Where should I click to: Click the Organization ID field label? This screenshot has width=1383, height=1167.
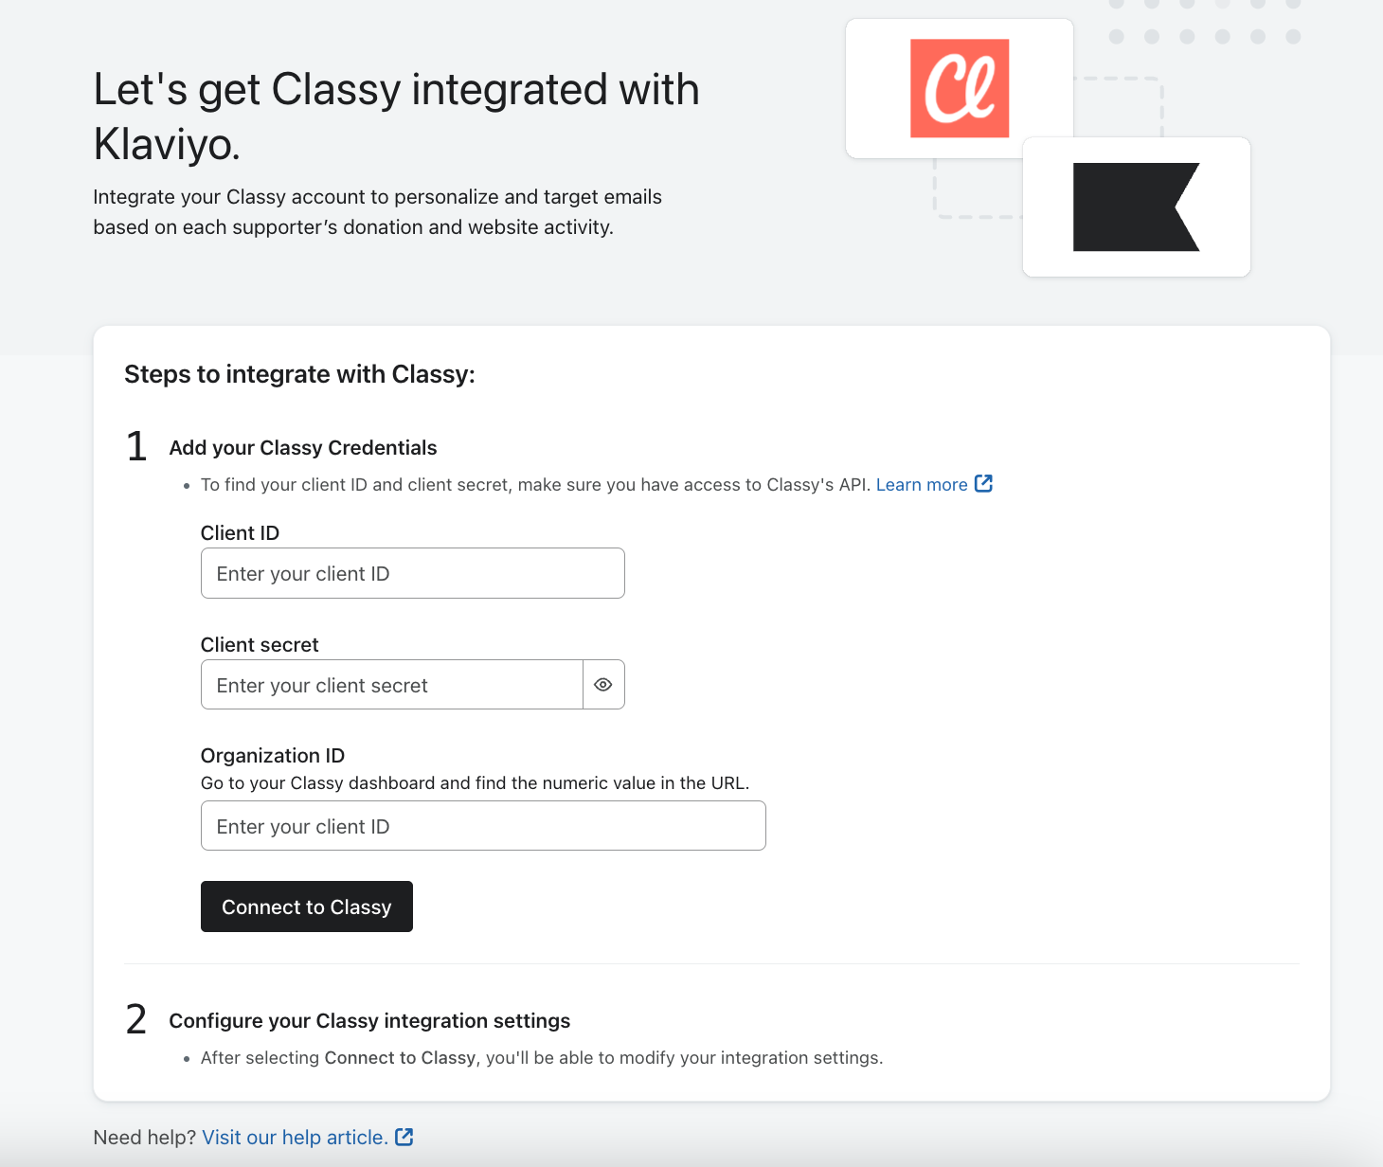[273, 756]
